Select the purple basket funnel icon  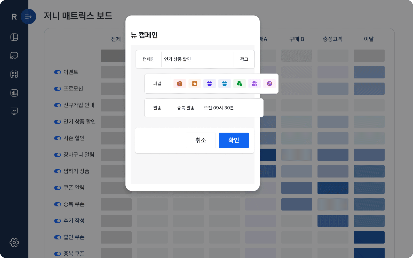[209, 84]
